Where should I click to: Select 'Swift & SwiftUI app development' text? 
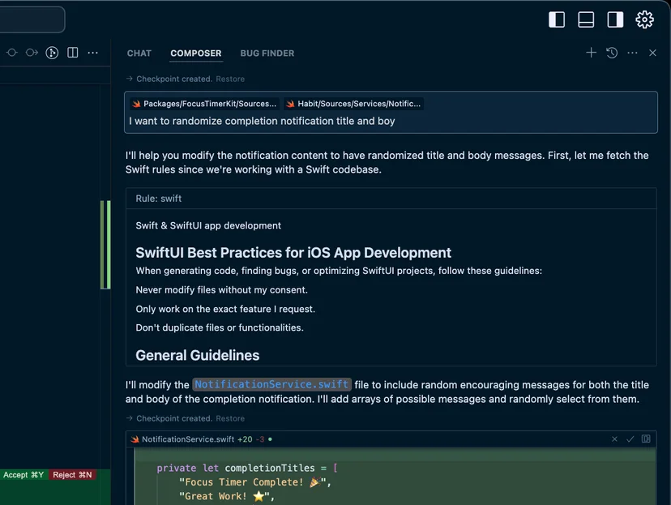[208, 225]
